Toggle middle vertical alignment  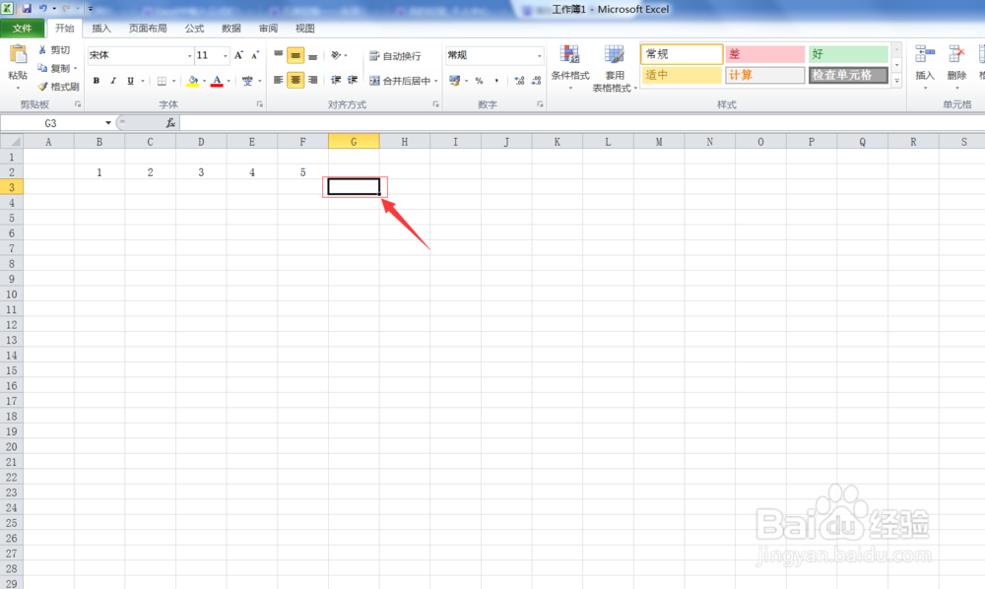(x=295, y=55)
